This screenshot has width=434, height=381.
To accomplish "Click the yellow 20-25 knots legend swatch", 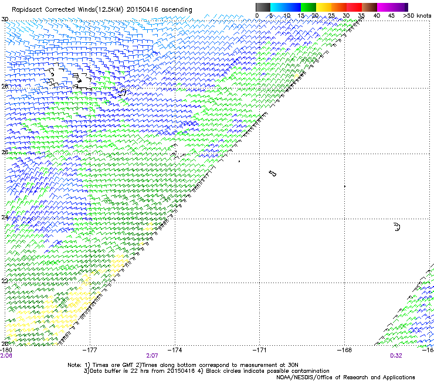I will [324, 7].
